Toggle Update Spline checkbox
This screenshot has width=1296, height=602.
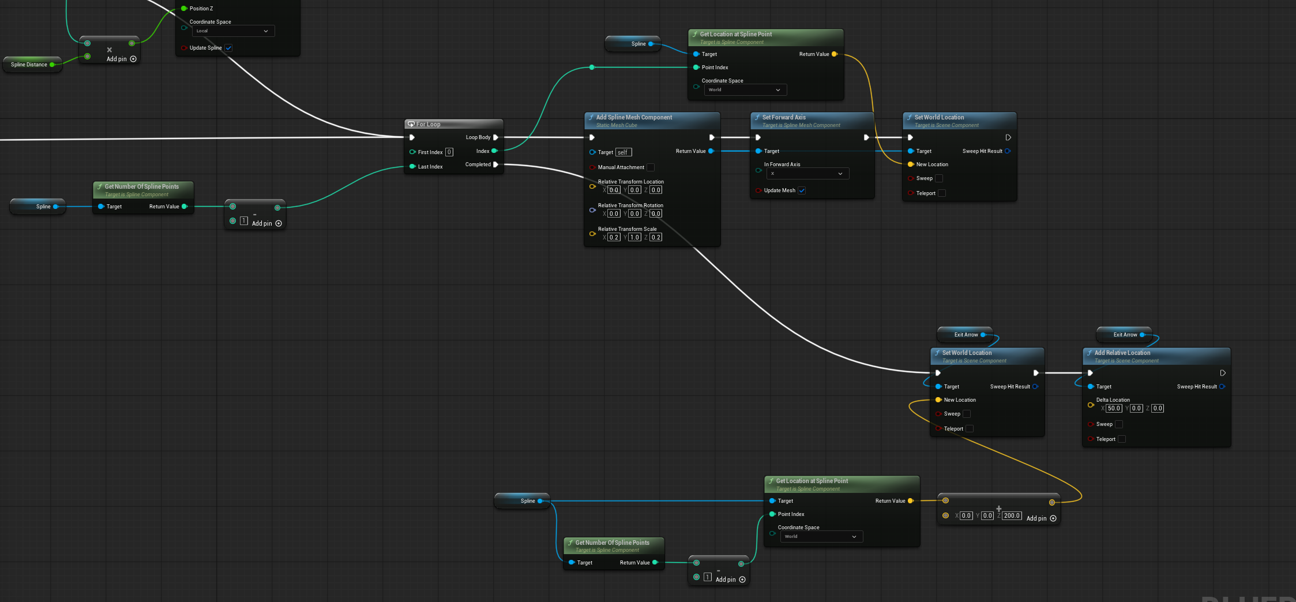(x=229, y=48)
